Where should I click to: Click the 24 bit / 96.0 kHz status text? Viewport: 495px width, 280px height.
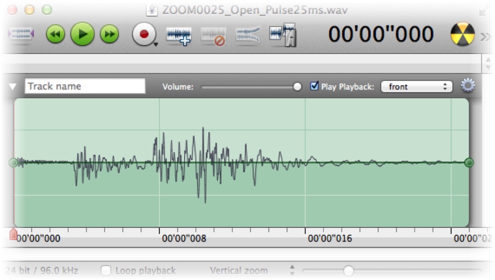(x=42, y=271)
